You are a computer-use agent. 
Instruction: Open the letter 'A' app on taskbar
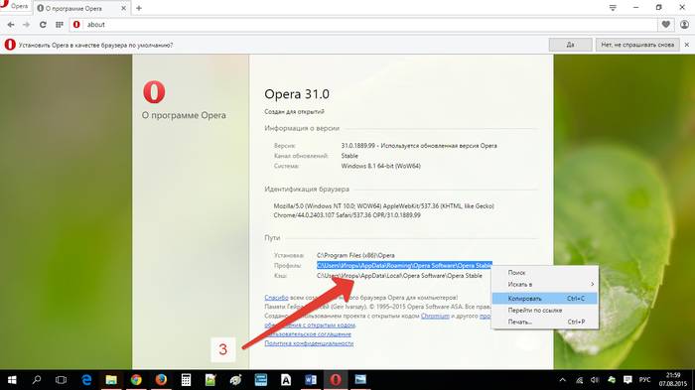click(x=286, y=380)
